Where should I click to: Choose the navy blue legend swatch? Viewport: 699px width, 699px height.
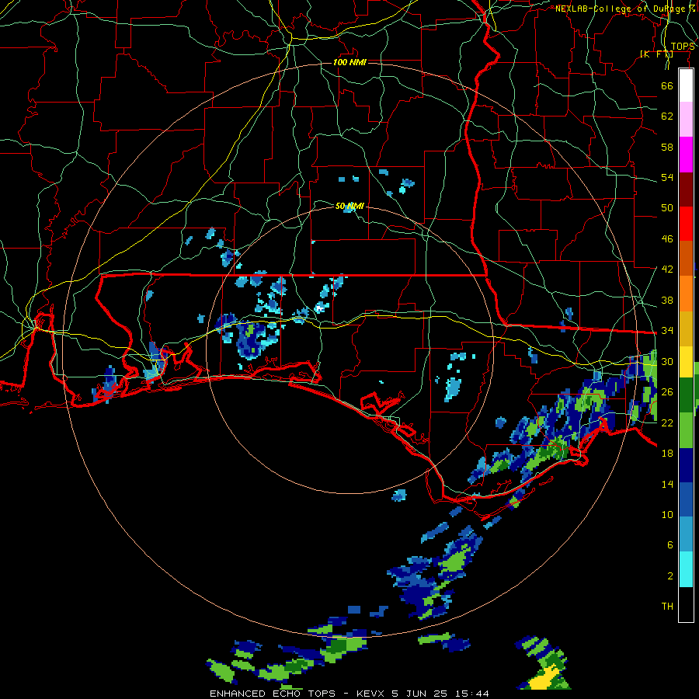coord(686,465)
